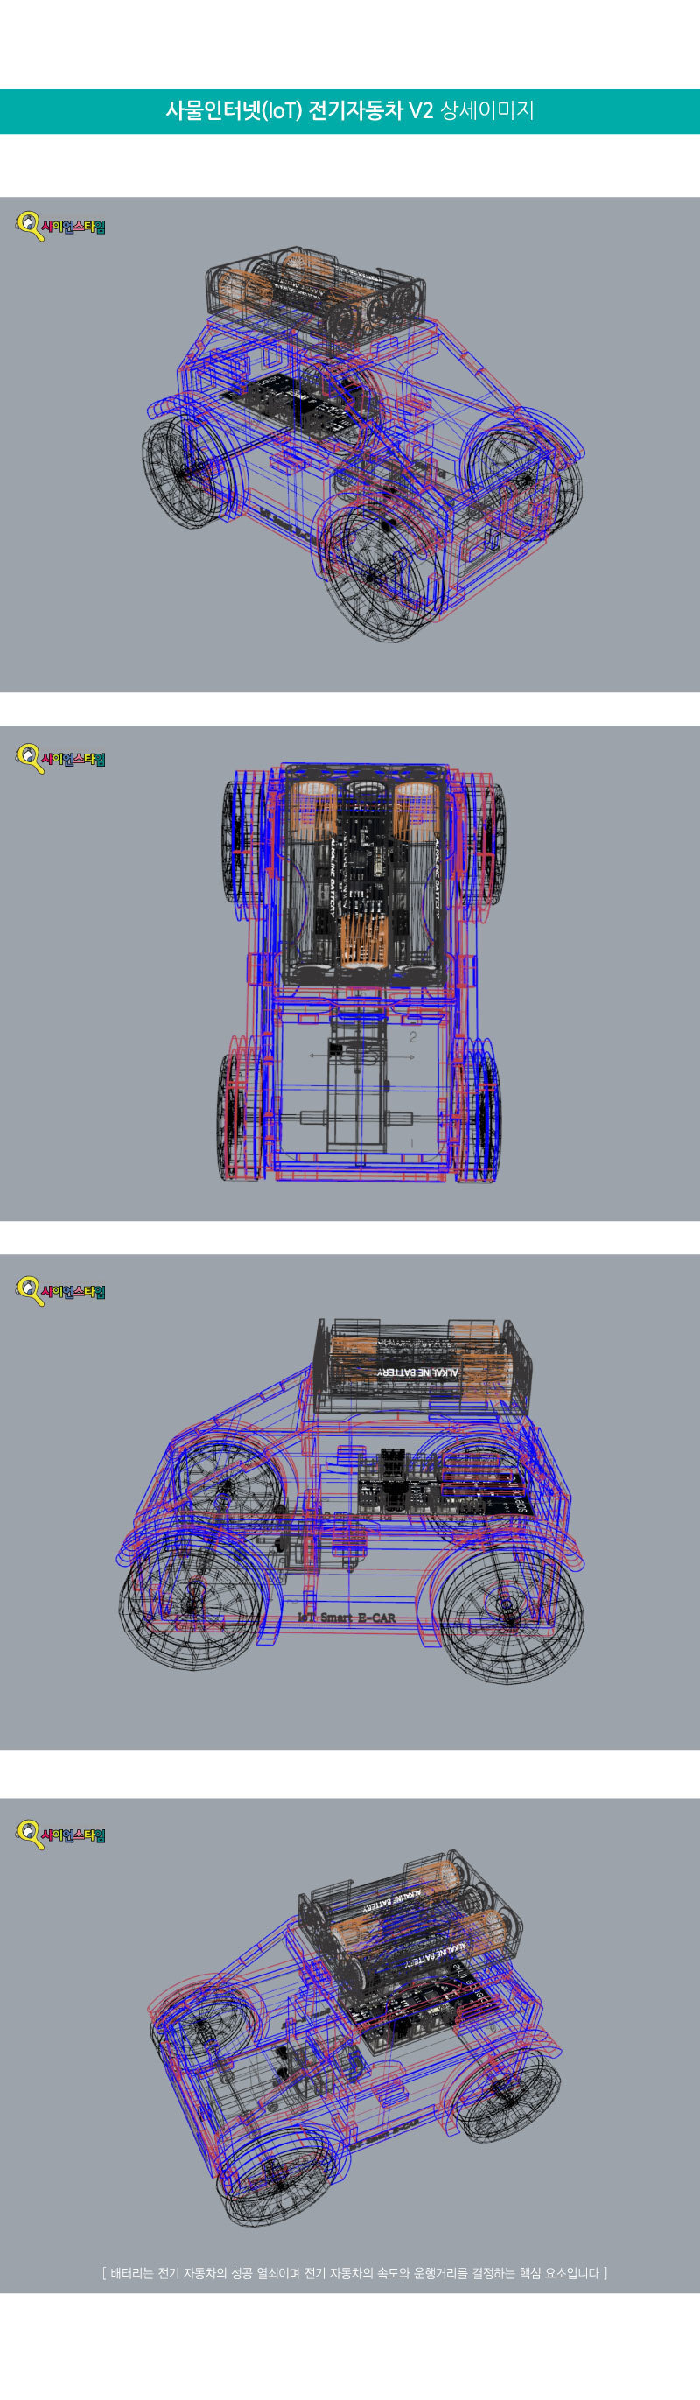
Task: Click the 사이언스타임 logo in the first image
Action: [x=60, y=226]
